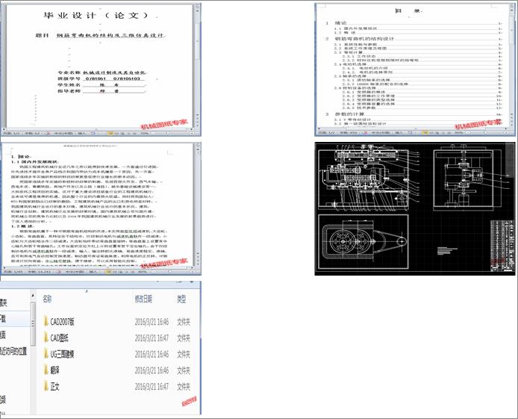Click the 1.1 国内外发展现状 heading in the 绪论 window
This screenshot has height=419, width=518.
point(35,162)
